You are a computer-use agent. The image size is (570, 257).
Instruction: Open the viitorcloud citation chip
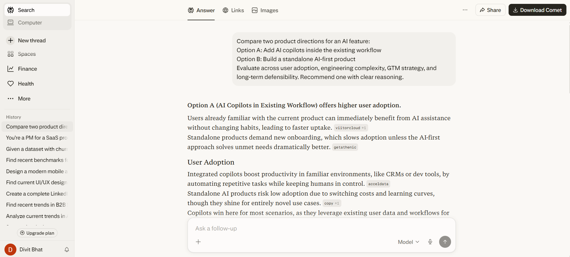[x=351, y=128]
